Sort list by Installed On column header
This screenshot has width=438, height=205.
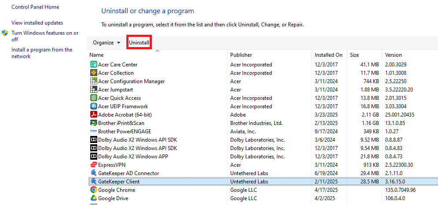coord(329,55)
